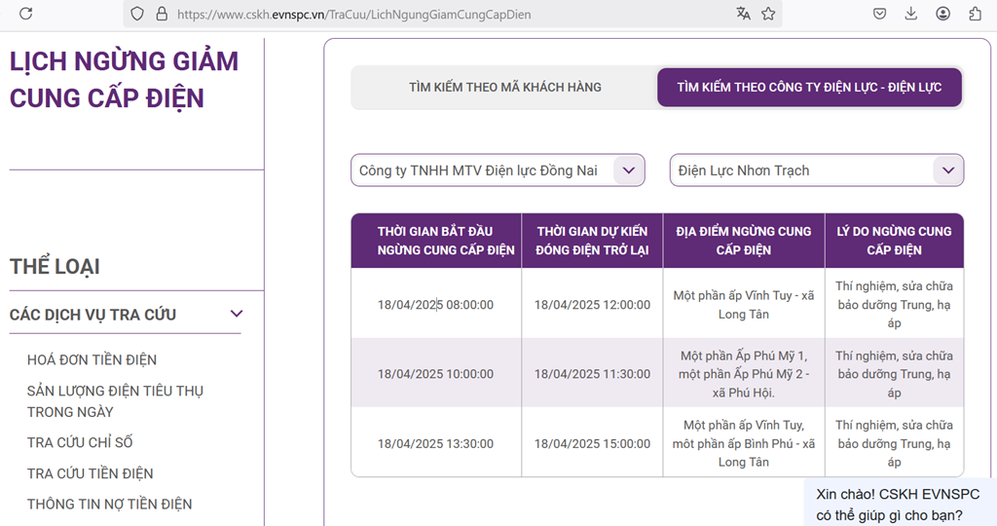Viewport: 997px width, 526px height.
Task: Open Tra cứu tiền điện link
Action: 90,473
